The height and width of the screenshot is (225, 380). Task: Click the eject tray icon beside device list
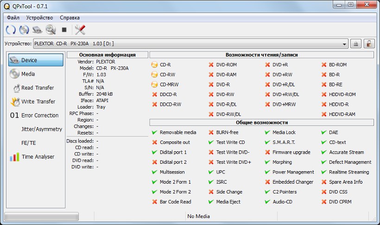click(356, 44)
